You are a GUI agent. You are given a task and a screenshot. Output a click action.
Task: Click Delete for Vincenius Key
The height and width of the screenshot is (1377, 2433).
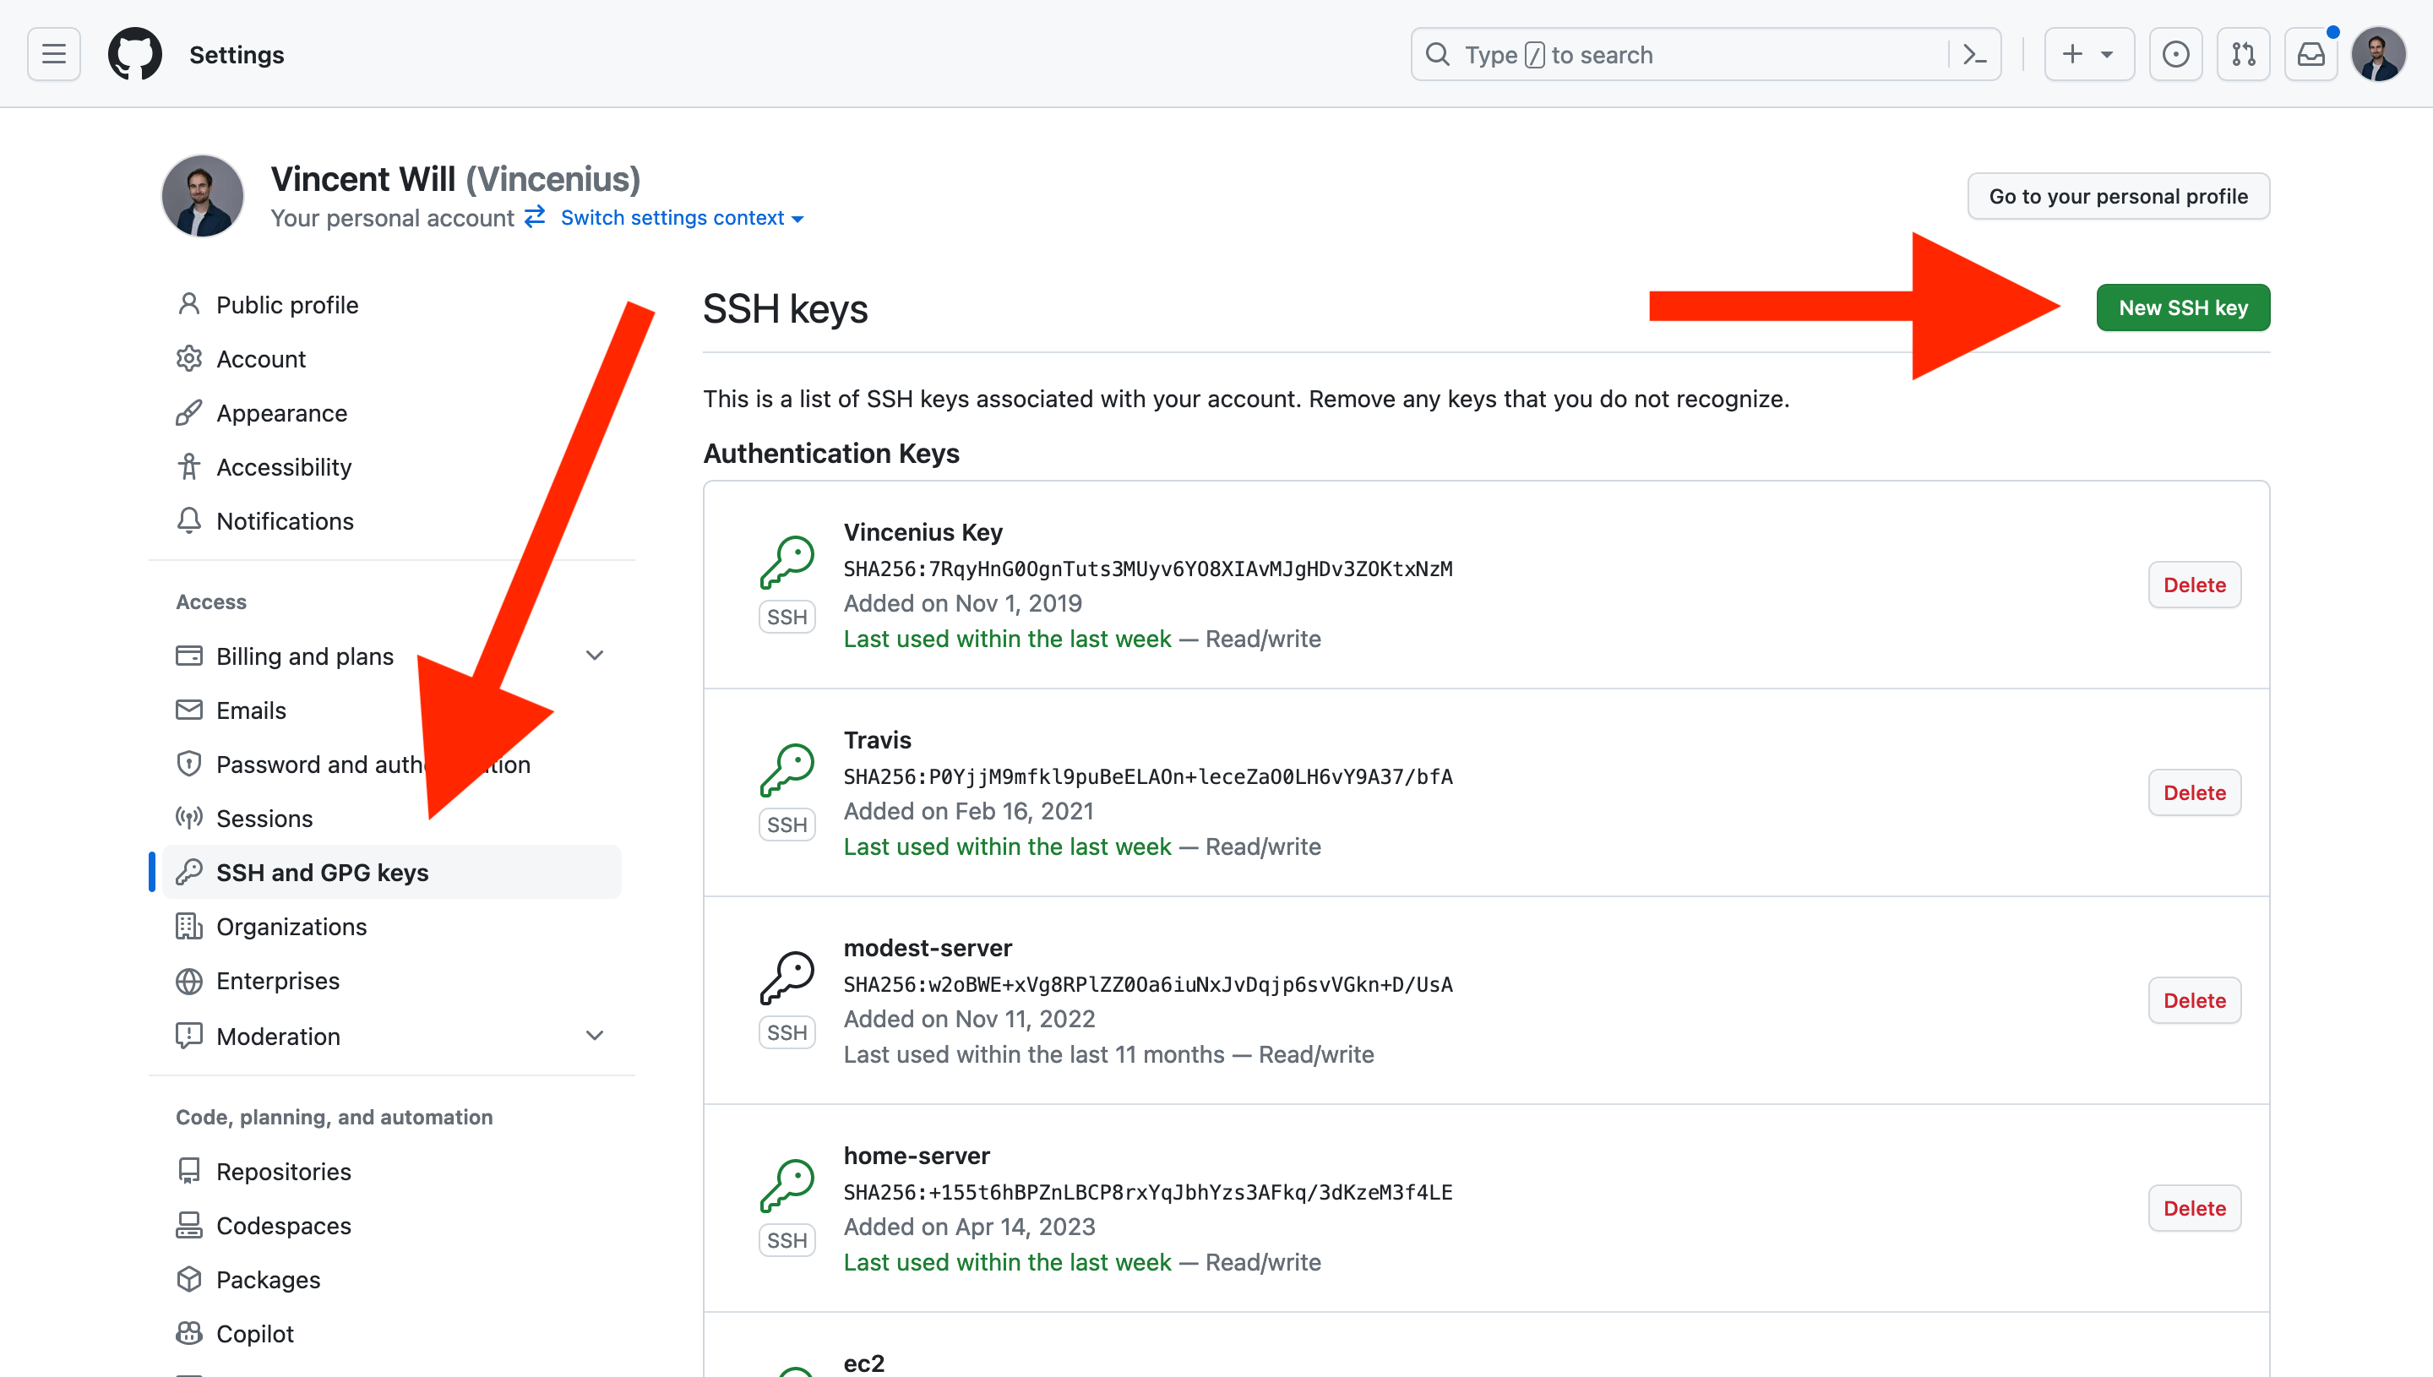coord(2194,585)
